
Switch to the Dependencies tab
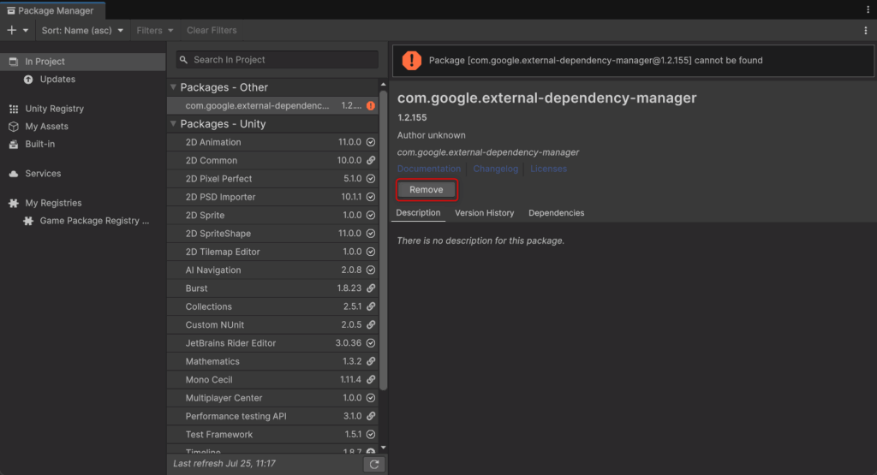tap(557, 213)
